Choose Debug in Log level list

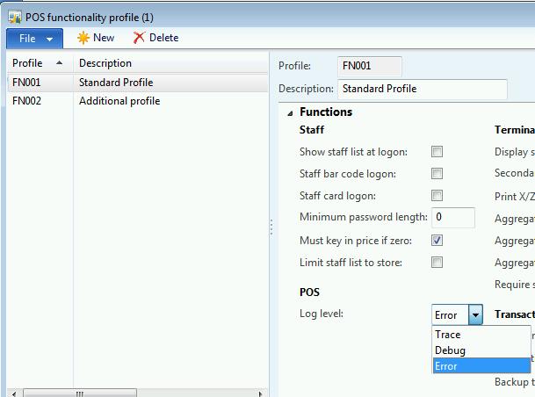click(x=450, y=350)
